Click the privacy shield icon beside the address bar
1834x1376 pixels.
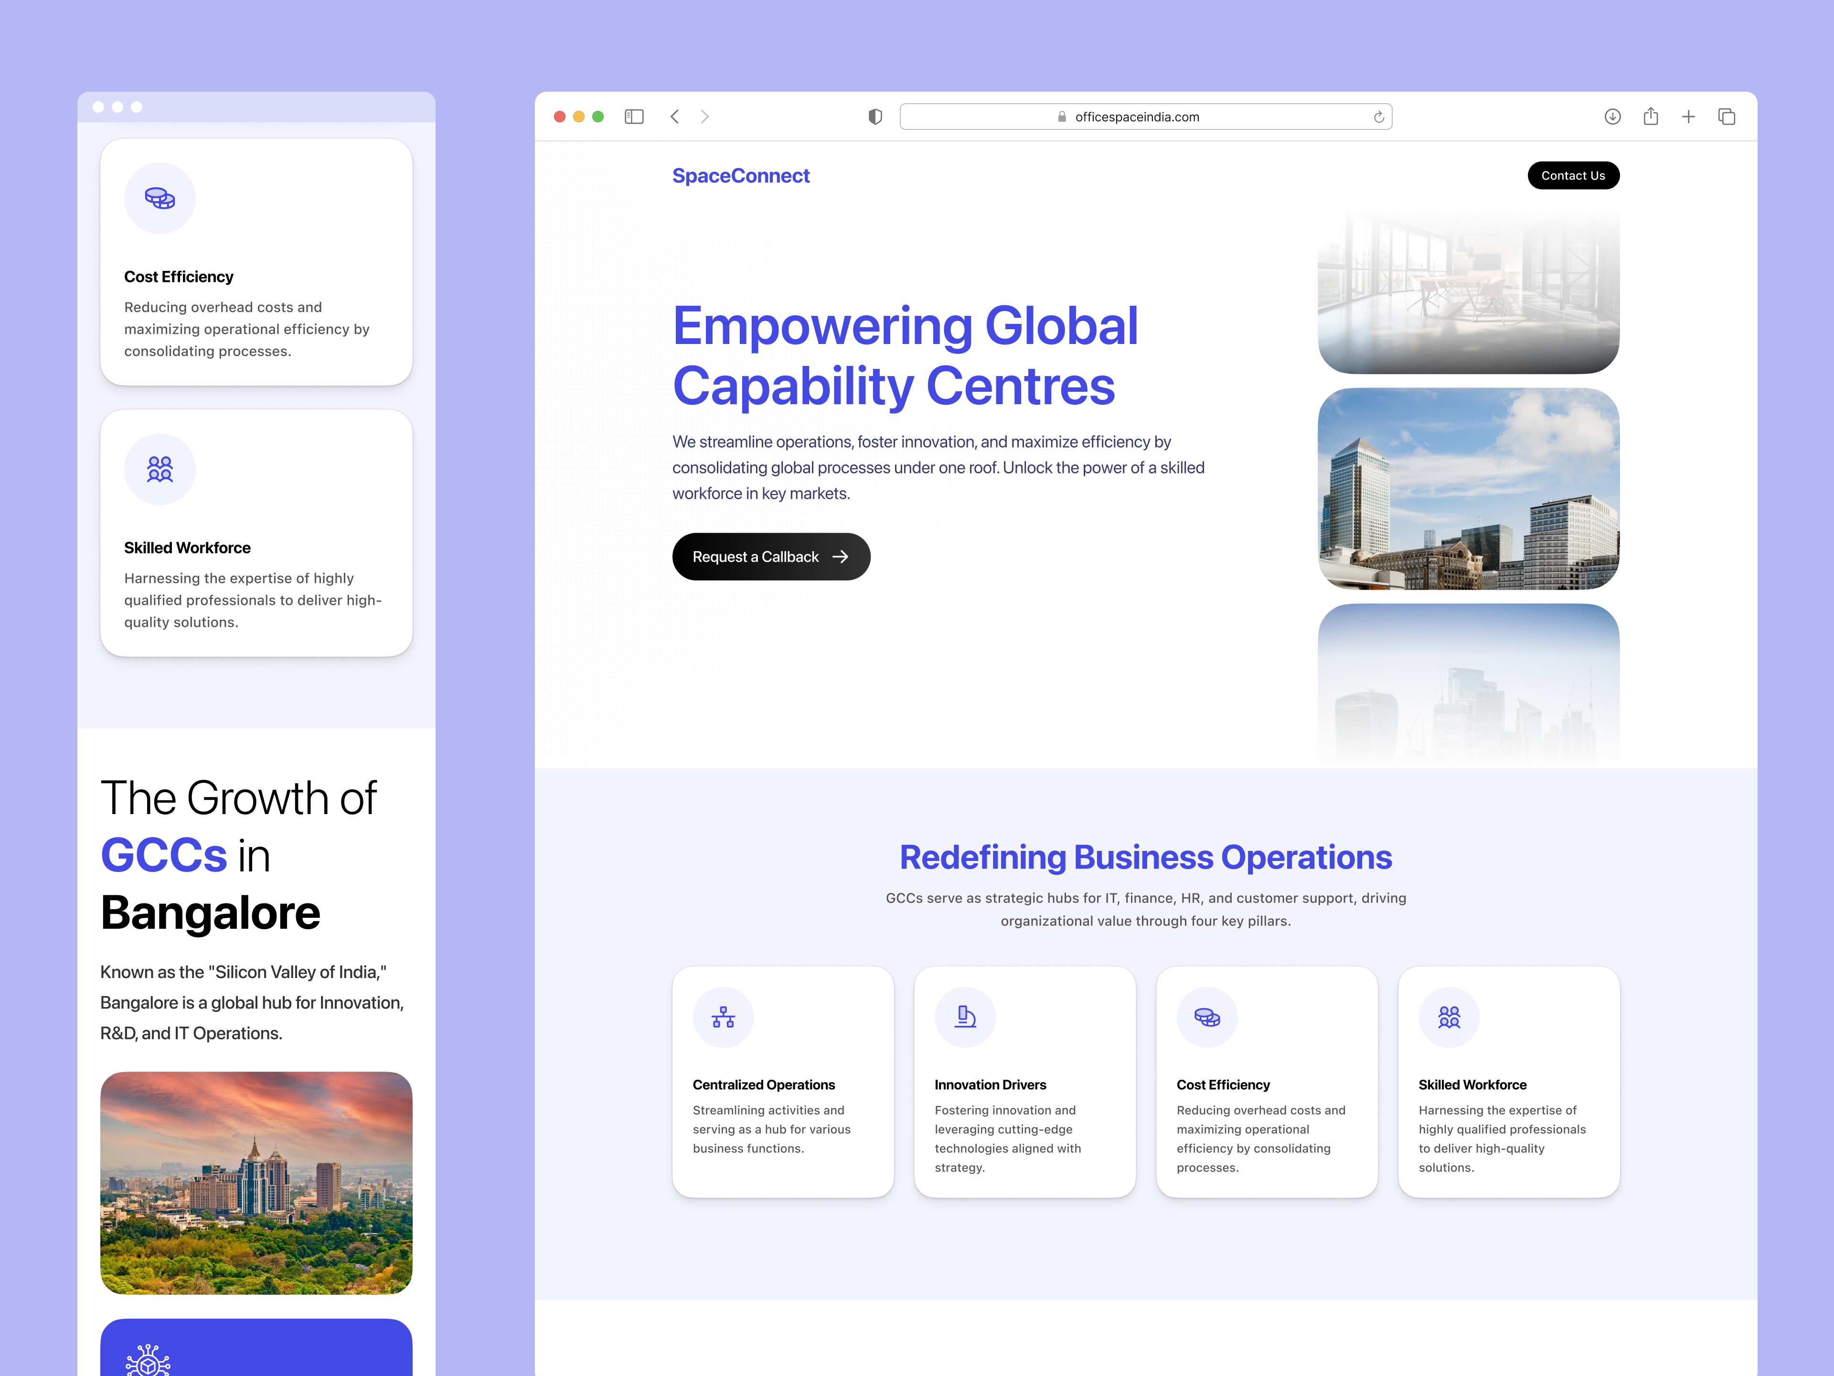874,116
